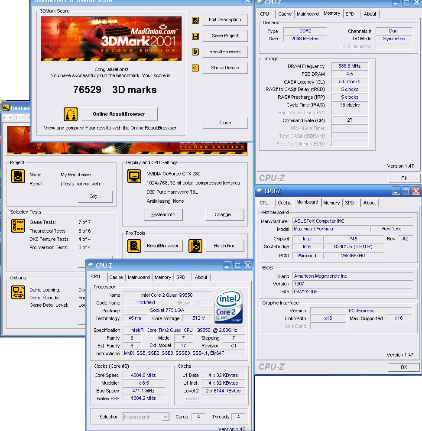Click the Options icon in the 3DMark window
Screen dimensions: 422x431
point(18,292)
